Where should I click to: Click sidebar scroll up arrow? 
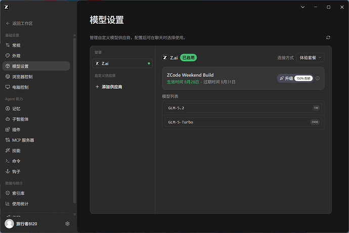[x=74, y=35]
